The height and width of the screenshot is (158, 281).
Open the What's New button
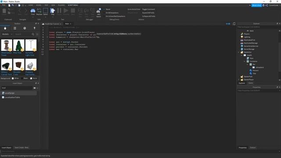[256, 5]
